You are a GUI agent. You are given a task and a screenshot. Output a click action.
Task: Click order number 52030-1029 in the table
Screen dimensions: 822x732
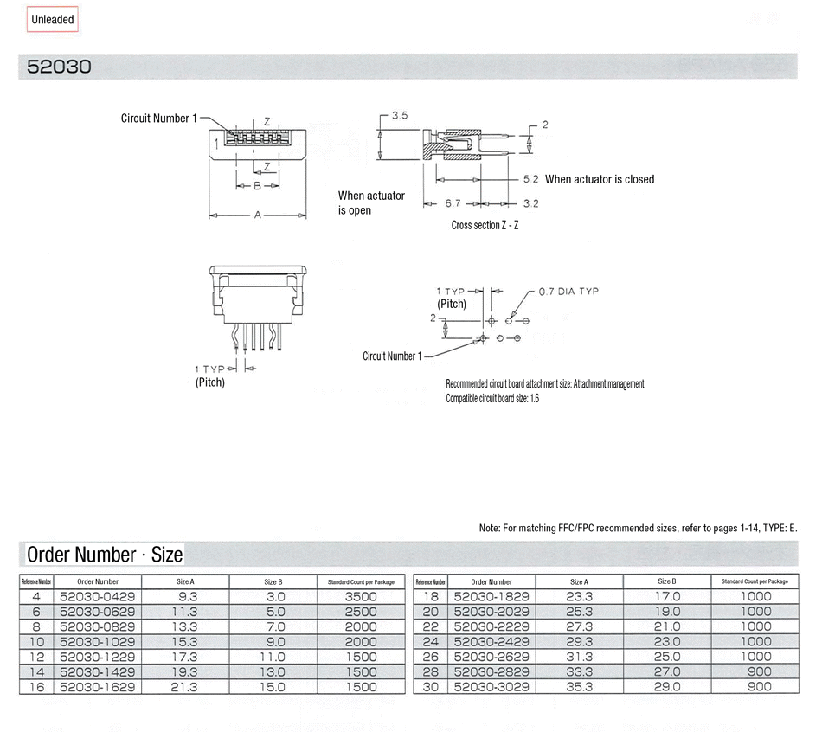(x=97, y=641)
